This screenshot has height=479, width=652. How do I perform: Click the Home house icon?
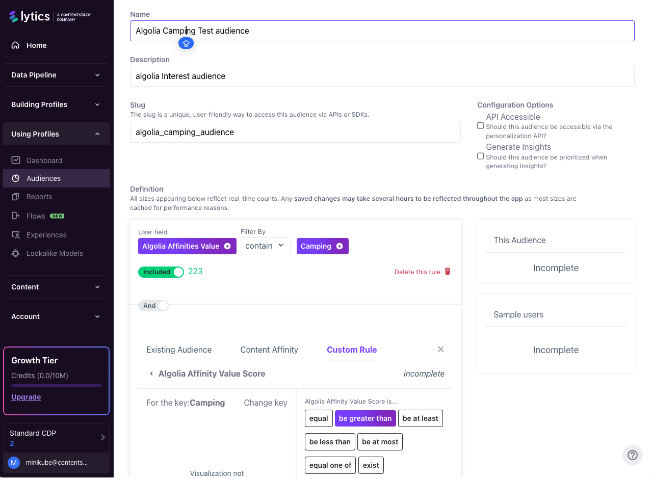coord(16,45)
